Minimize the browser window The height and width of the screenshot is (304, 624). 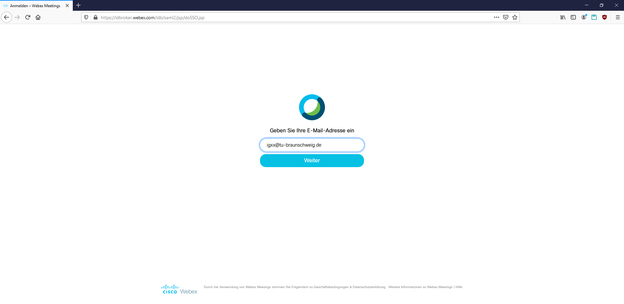coord(587,5)
